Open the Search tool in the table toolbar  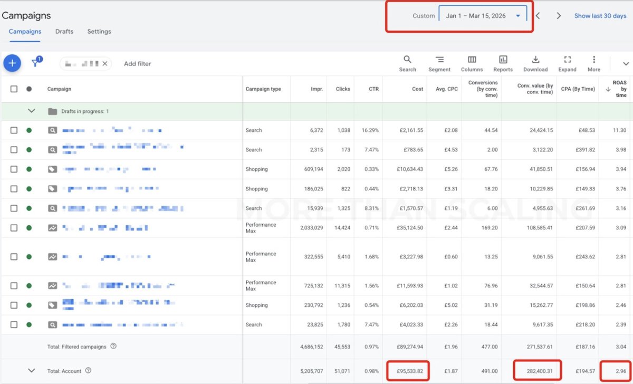pyautogui.click(x=407, y=63)
